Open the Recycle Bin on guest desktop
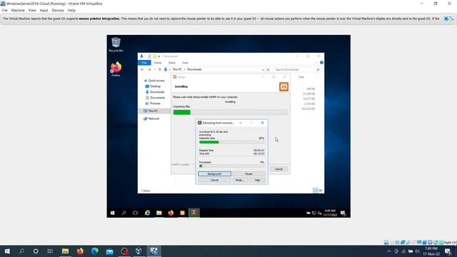The image size is (457, 257). [x=116, y=44]
